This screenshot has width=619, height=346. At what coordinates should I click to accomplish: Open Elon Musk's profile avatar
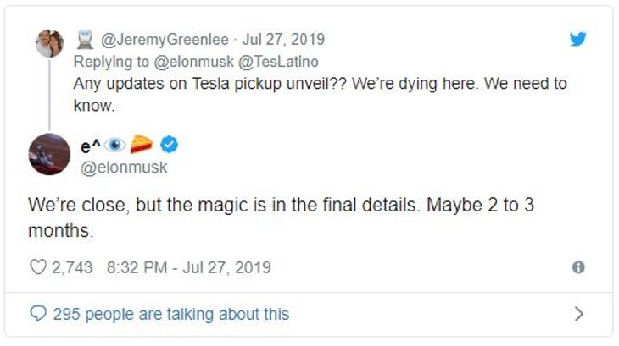[49, 154]
